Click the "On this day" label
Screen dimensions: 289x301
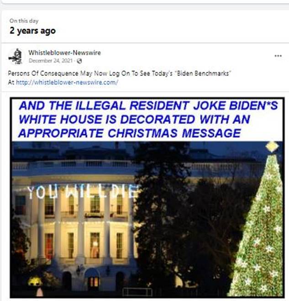coord(24,21)
